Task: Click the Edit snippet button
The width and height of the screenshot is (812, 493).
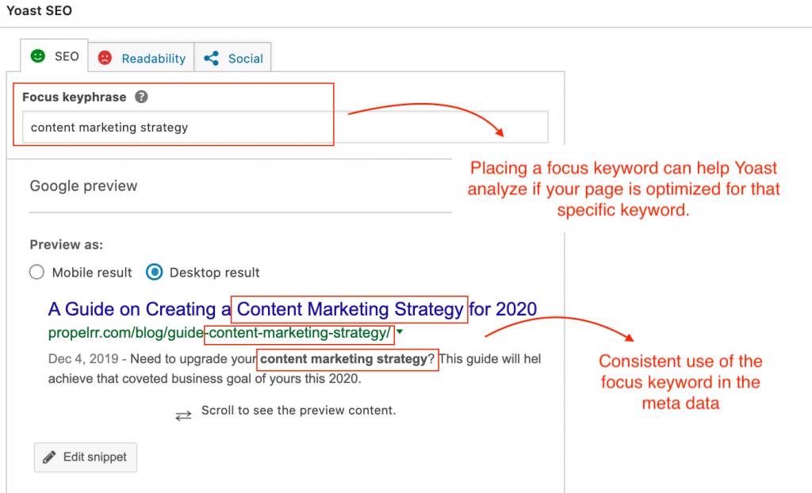Action: click(86, 457)
